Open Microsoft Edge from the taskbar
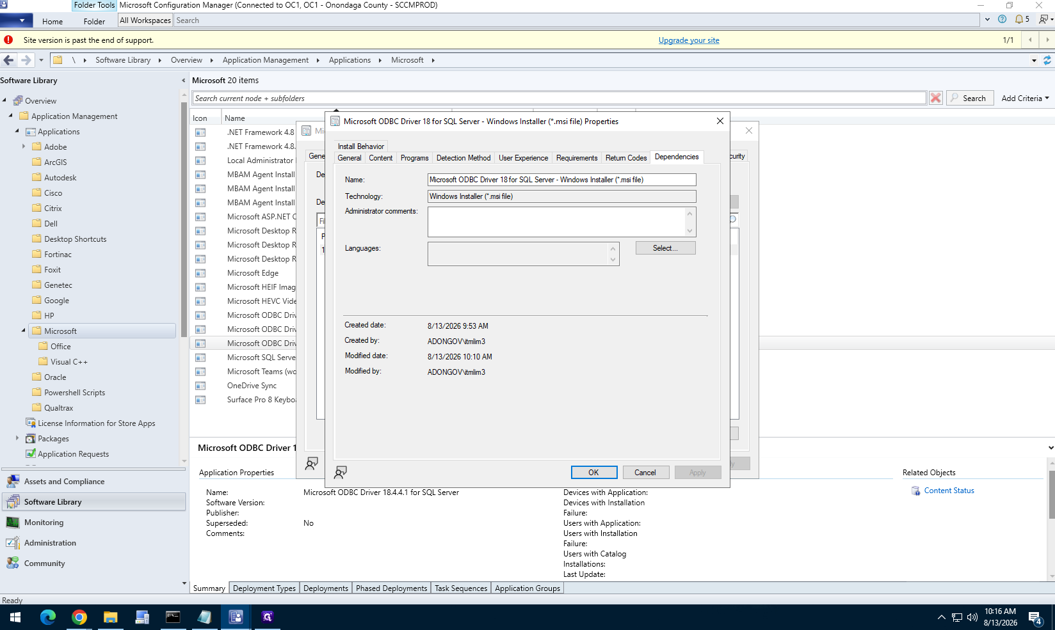The height and width of the screenshot is (630, 1055). coord(48,617)
